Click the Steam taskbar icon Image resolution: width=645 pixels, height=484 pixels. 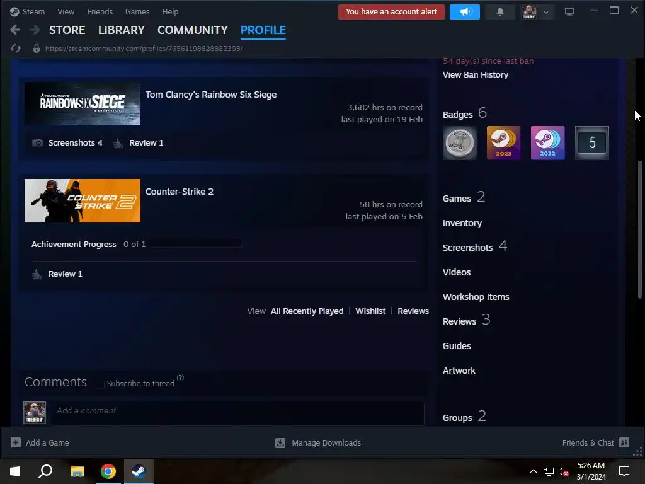pos(139,471)
